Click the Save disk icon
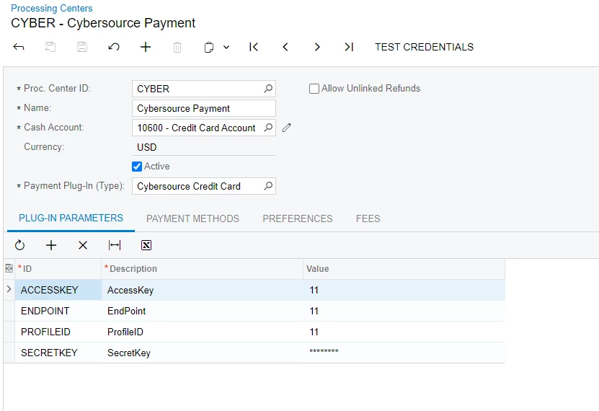The height and width of the screenshot is (411, 599). [x=82, y=47]
